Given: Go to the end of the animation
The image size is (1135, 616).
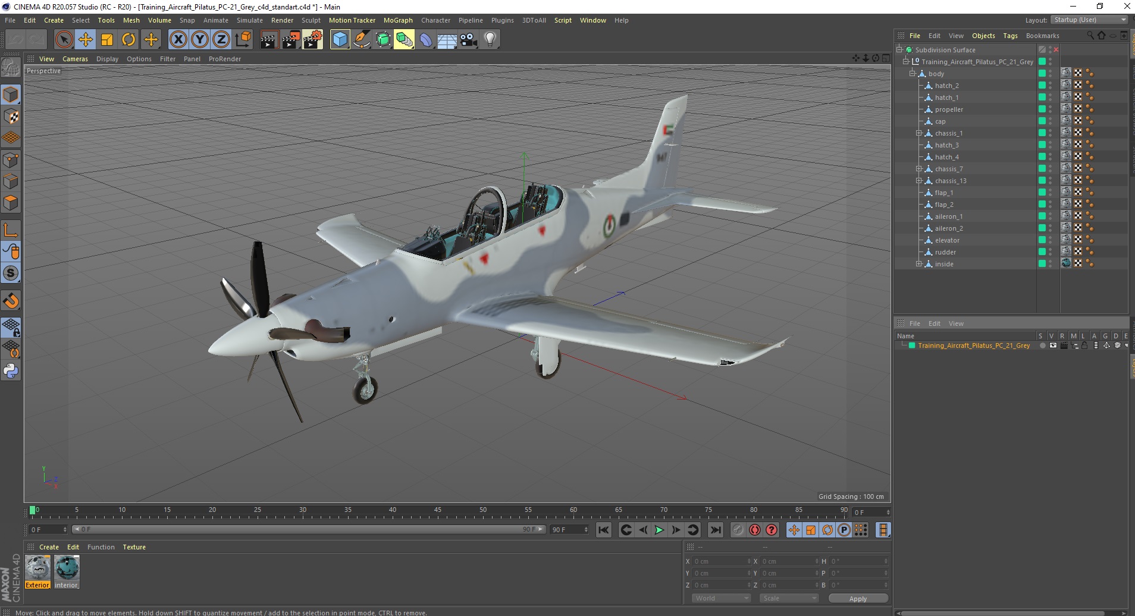Looking at the screenshot, I should [x=716, y=530].
